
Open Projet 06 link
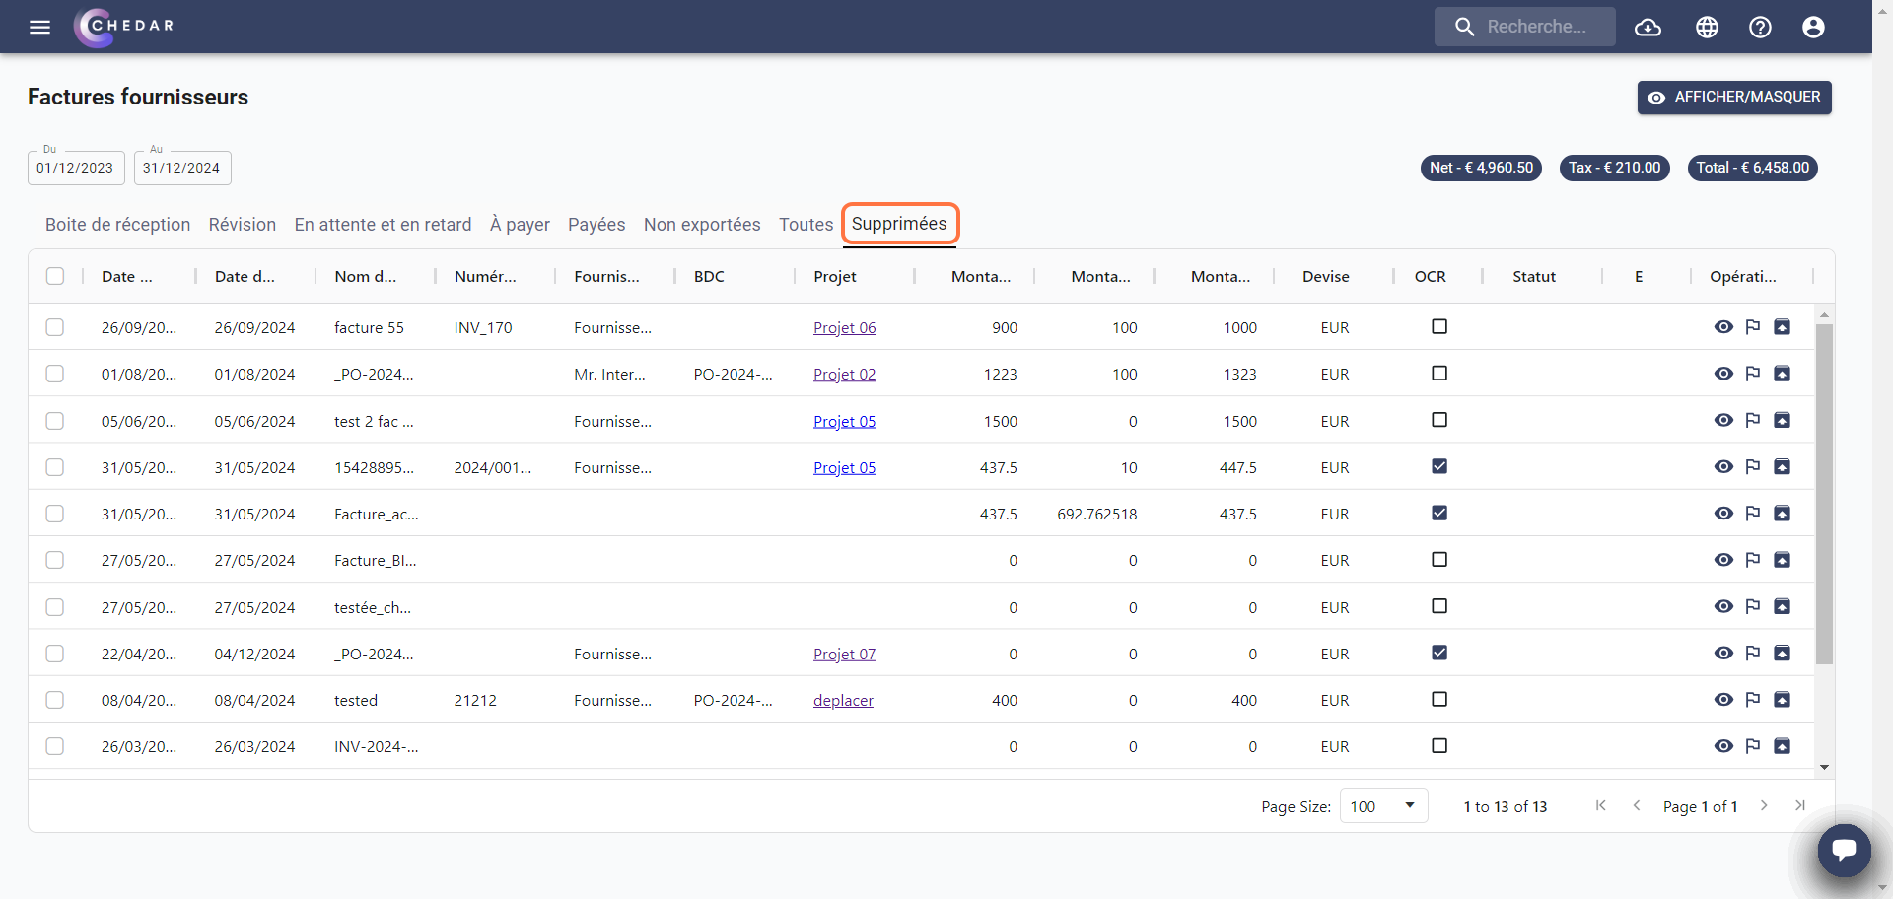coord(844,327)
